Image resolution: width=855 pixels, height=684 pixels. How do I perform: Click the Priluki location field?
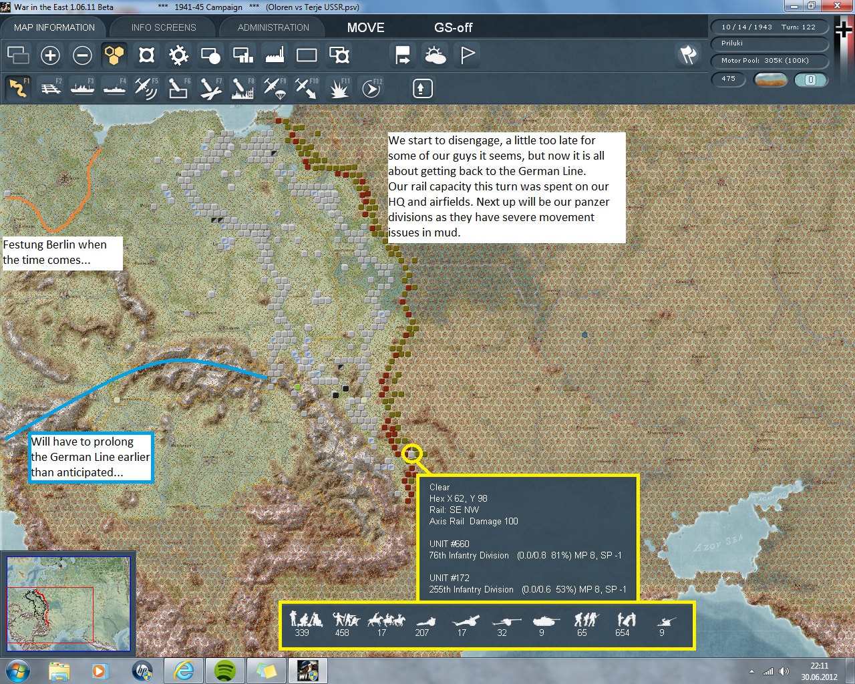coord(769,43)
